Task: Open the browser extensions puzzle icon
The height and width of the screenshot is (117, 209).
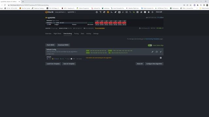Action: [x=198, y=5]
